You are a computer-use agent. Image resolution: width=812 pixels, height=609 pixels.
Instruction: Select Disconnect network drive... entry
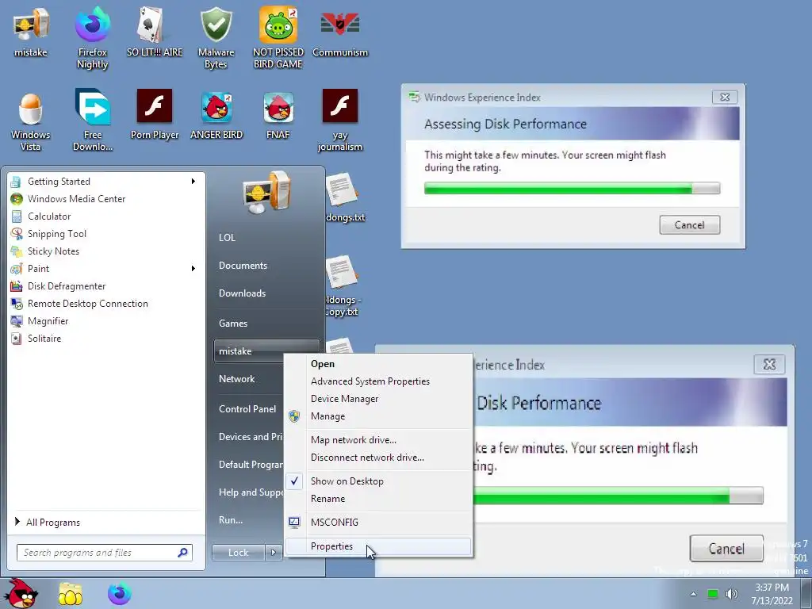click(x=378, y=458)
